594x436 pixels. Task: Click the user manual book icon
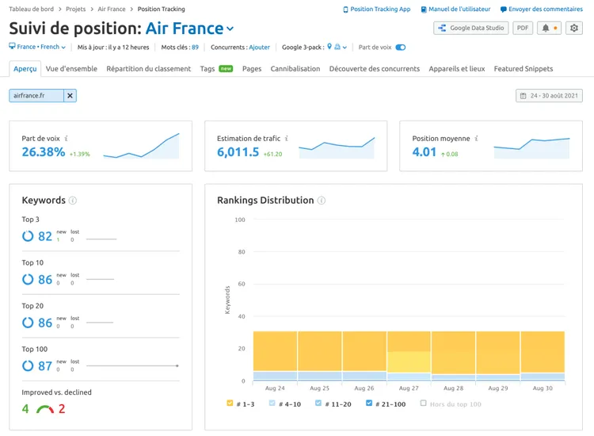click(x=424, y=10)
